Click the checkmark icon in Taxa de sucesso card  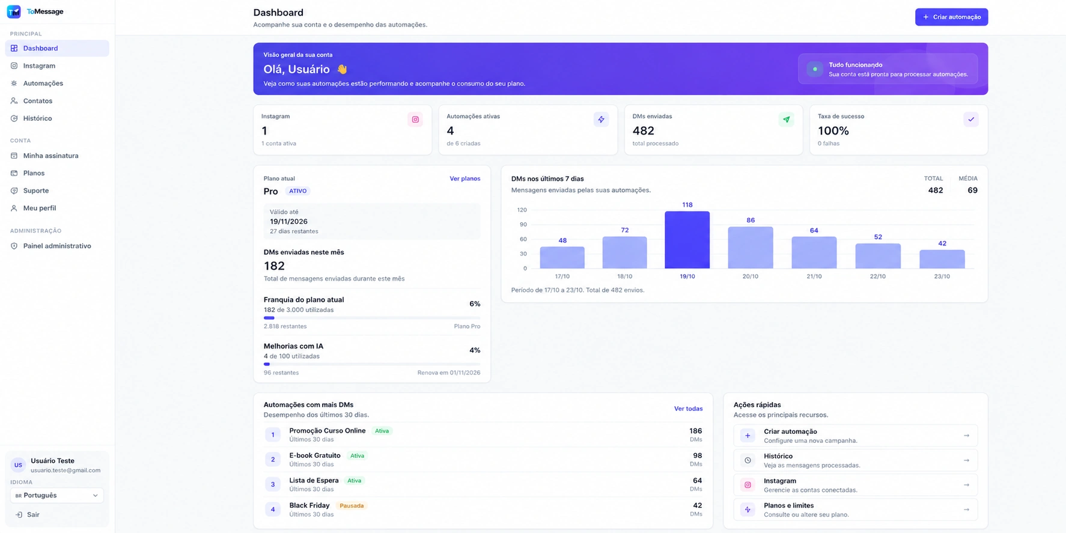pos(971,120)
